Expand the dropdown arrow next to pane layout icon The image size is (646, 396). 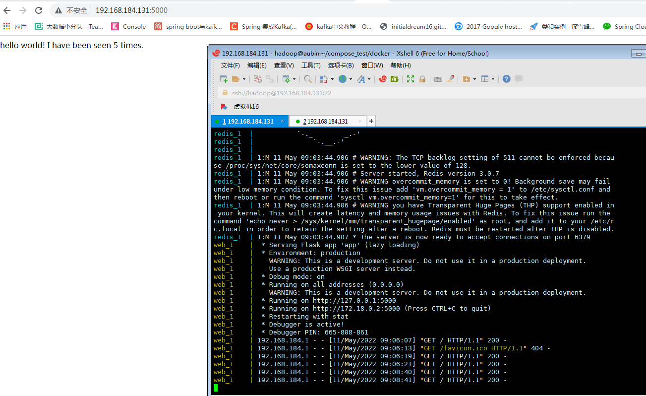coord(493,79)
